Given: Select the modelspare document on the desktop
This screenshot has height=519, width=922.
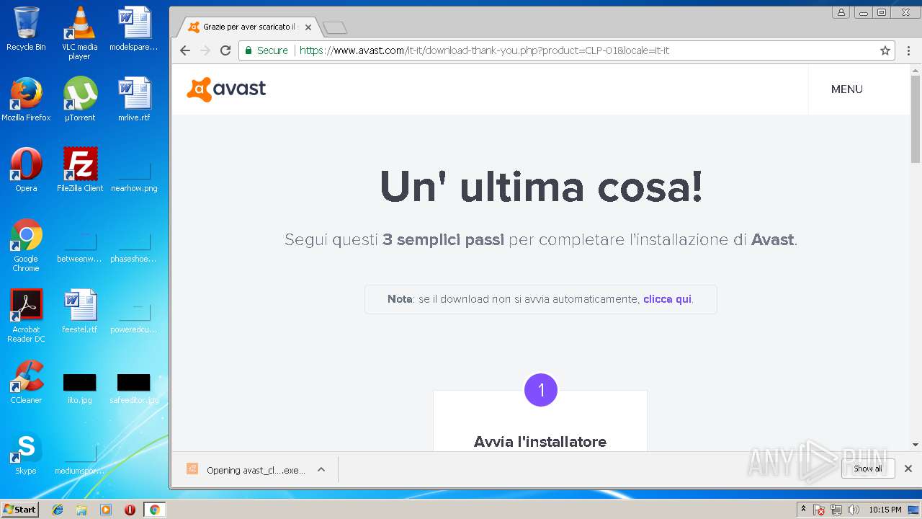Looking at the screenshot, I should pos(134,29).
